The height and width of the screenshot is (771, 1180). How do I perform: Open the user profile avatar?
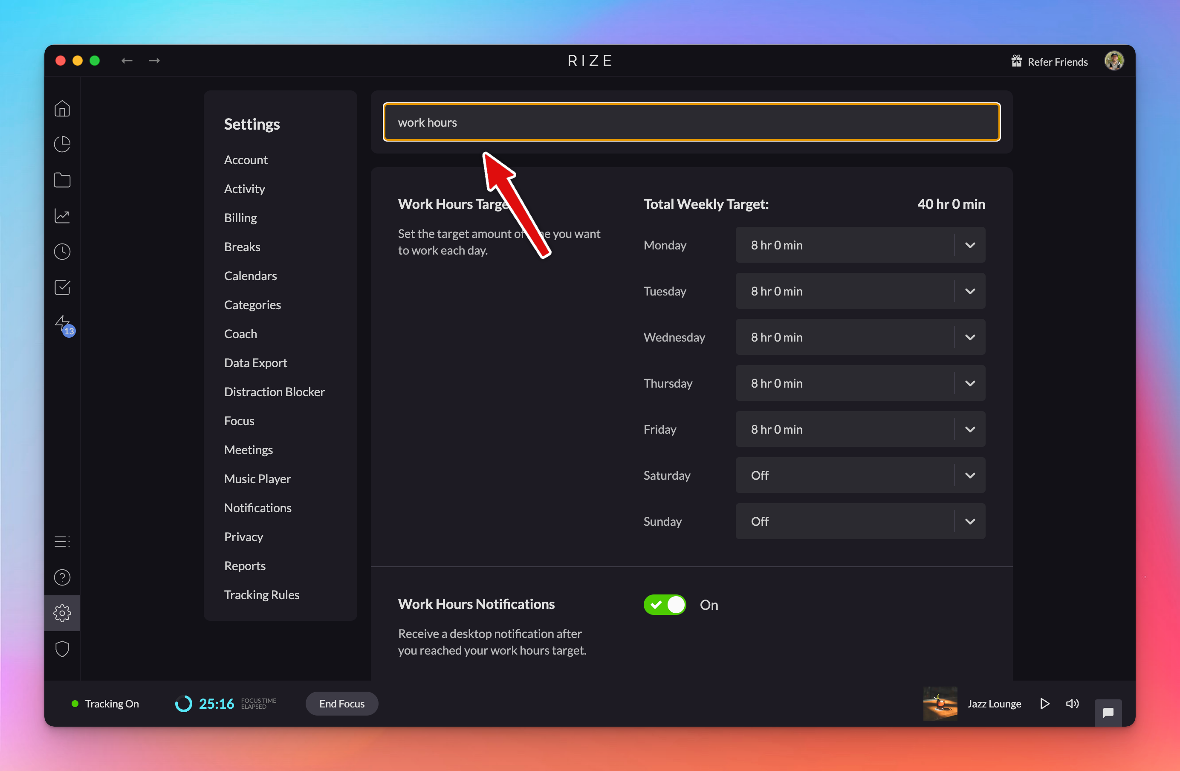1113,61
